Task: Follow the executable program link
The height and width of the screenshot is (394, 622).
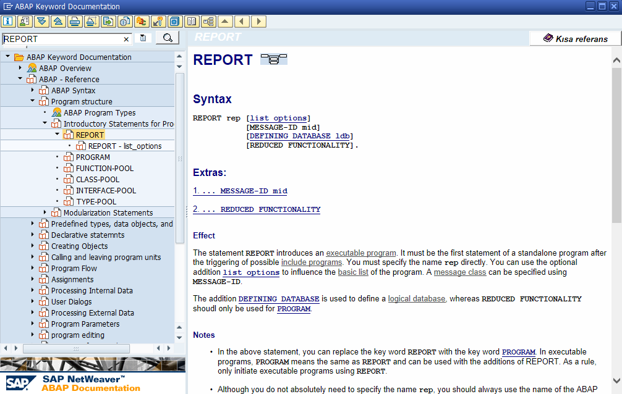Action: pyautogui.click(x=361, y=253)
